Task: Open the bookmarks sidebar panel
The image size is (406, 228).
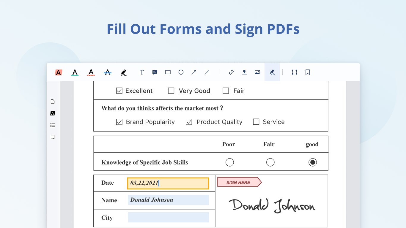Action: pyautogui.click(x=53, y=137)
